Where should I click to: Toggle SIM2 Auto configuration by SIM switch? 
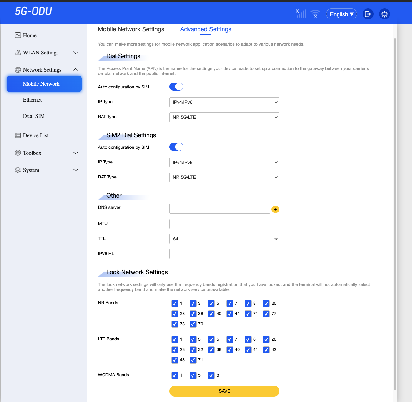(176, 147)
